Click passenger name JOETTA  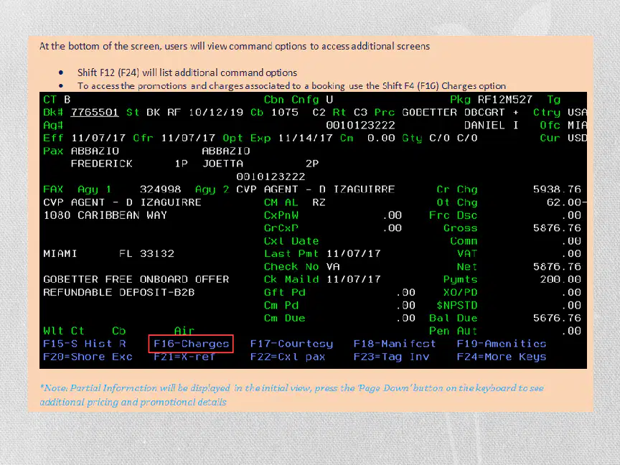tap(222, 164)
